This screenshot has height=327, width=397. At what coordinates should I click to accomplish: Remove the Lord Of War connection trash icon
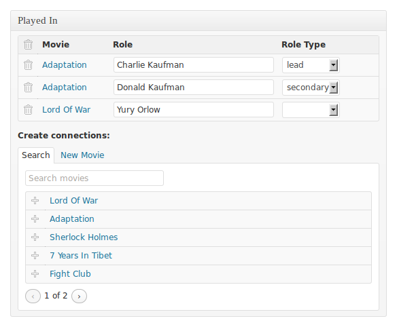click(28, 110)
